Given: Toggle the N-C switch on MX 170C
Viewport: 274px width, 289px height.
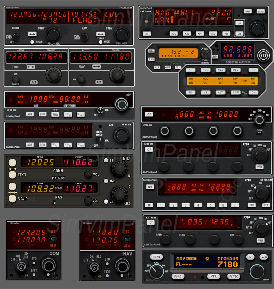Looking at the screenshot, I should 106,181.
